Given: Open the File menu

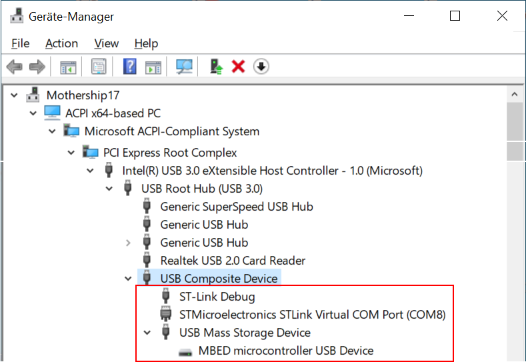Looking at the screenshot, I should pyautogui.click(x=21, y=43).
